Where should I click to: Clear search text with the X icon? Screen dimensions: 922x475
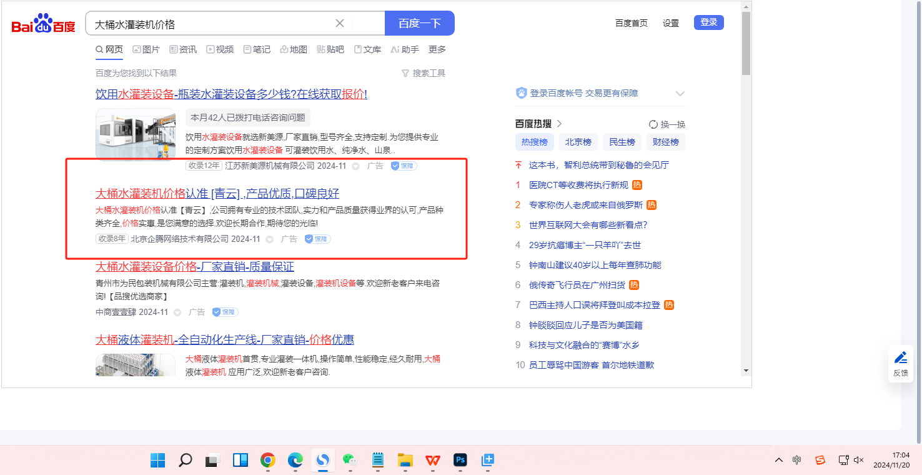click(x=340, y=24)
